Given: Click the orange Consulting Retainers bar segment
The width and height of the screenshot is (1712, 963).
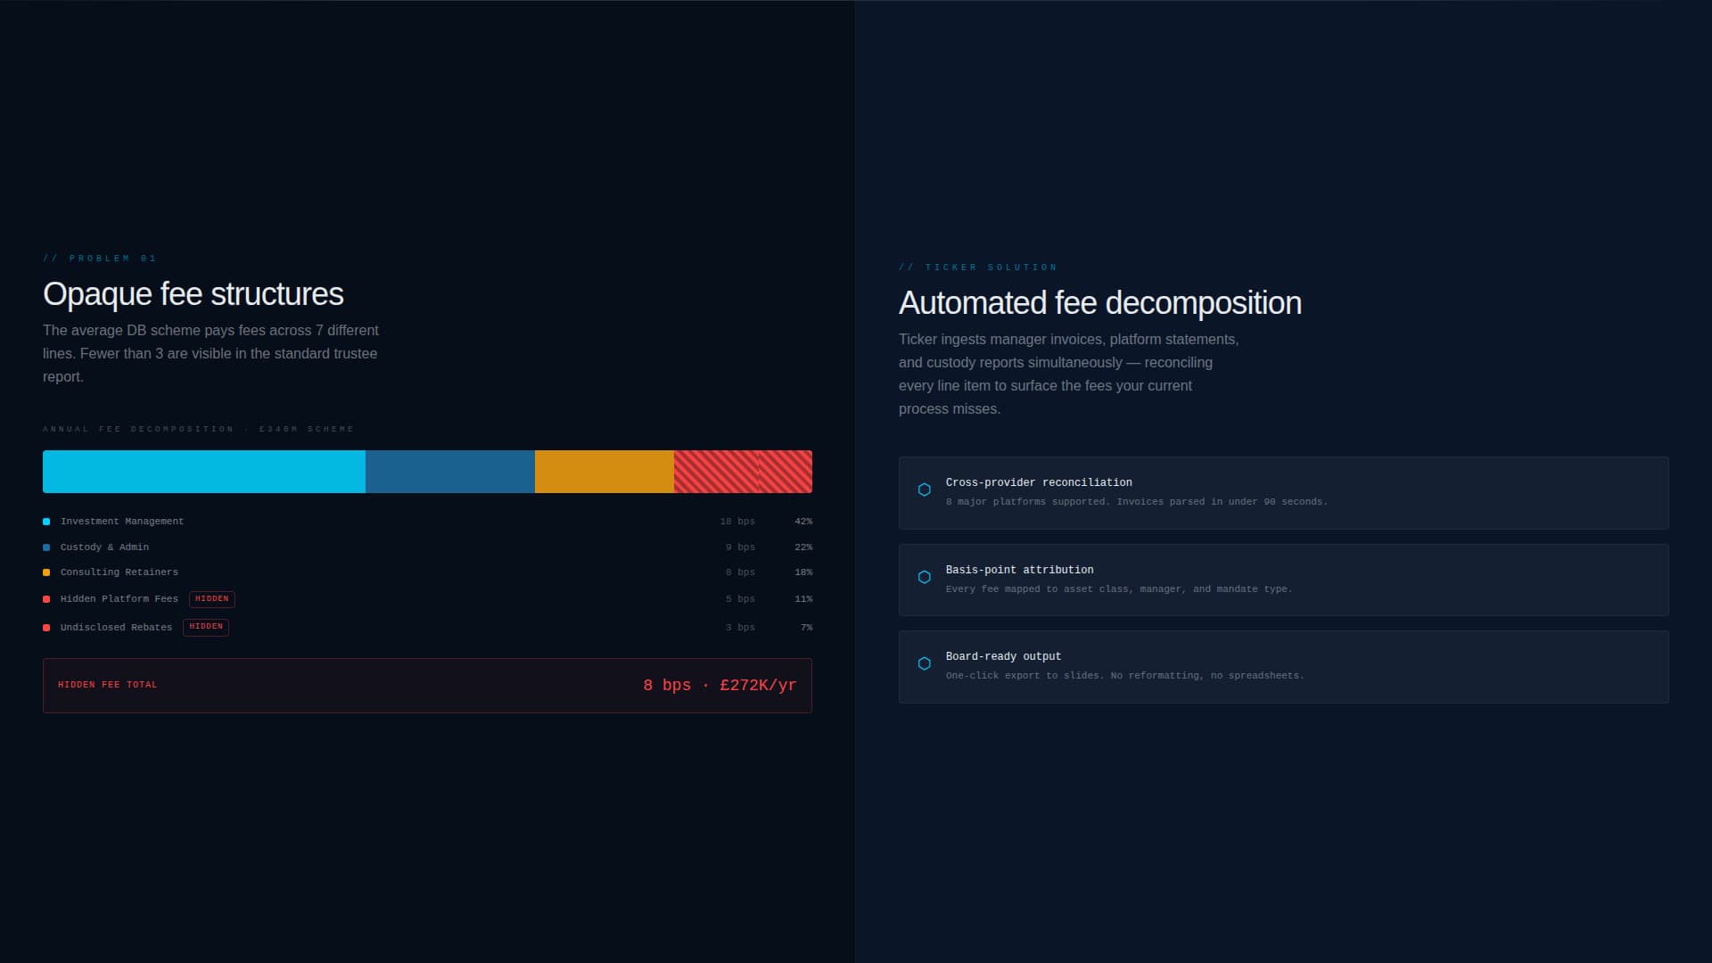Looking at the screenshot, I should [x=605, y=472].
